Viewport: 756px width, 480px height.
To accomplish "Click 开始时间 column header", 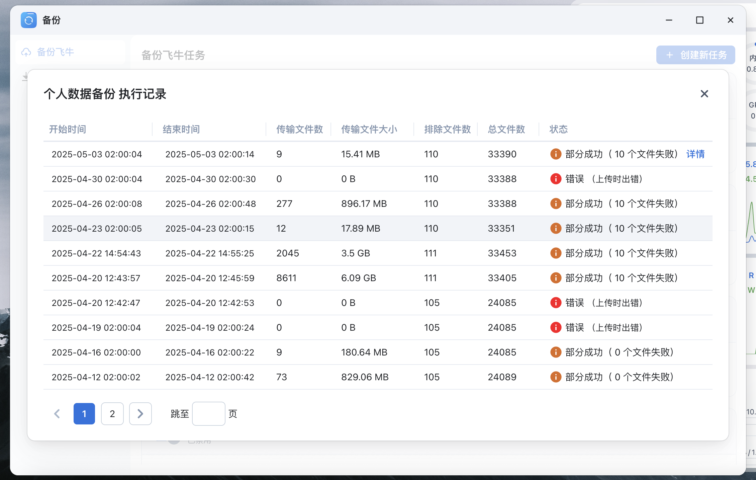I will click(68, 129).
